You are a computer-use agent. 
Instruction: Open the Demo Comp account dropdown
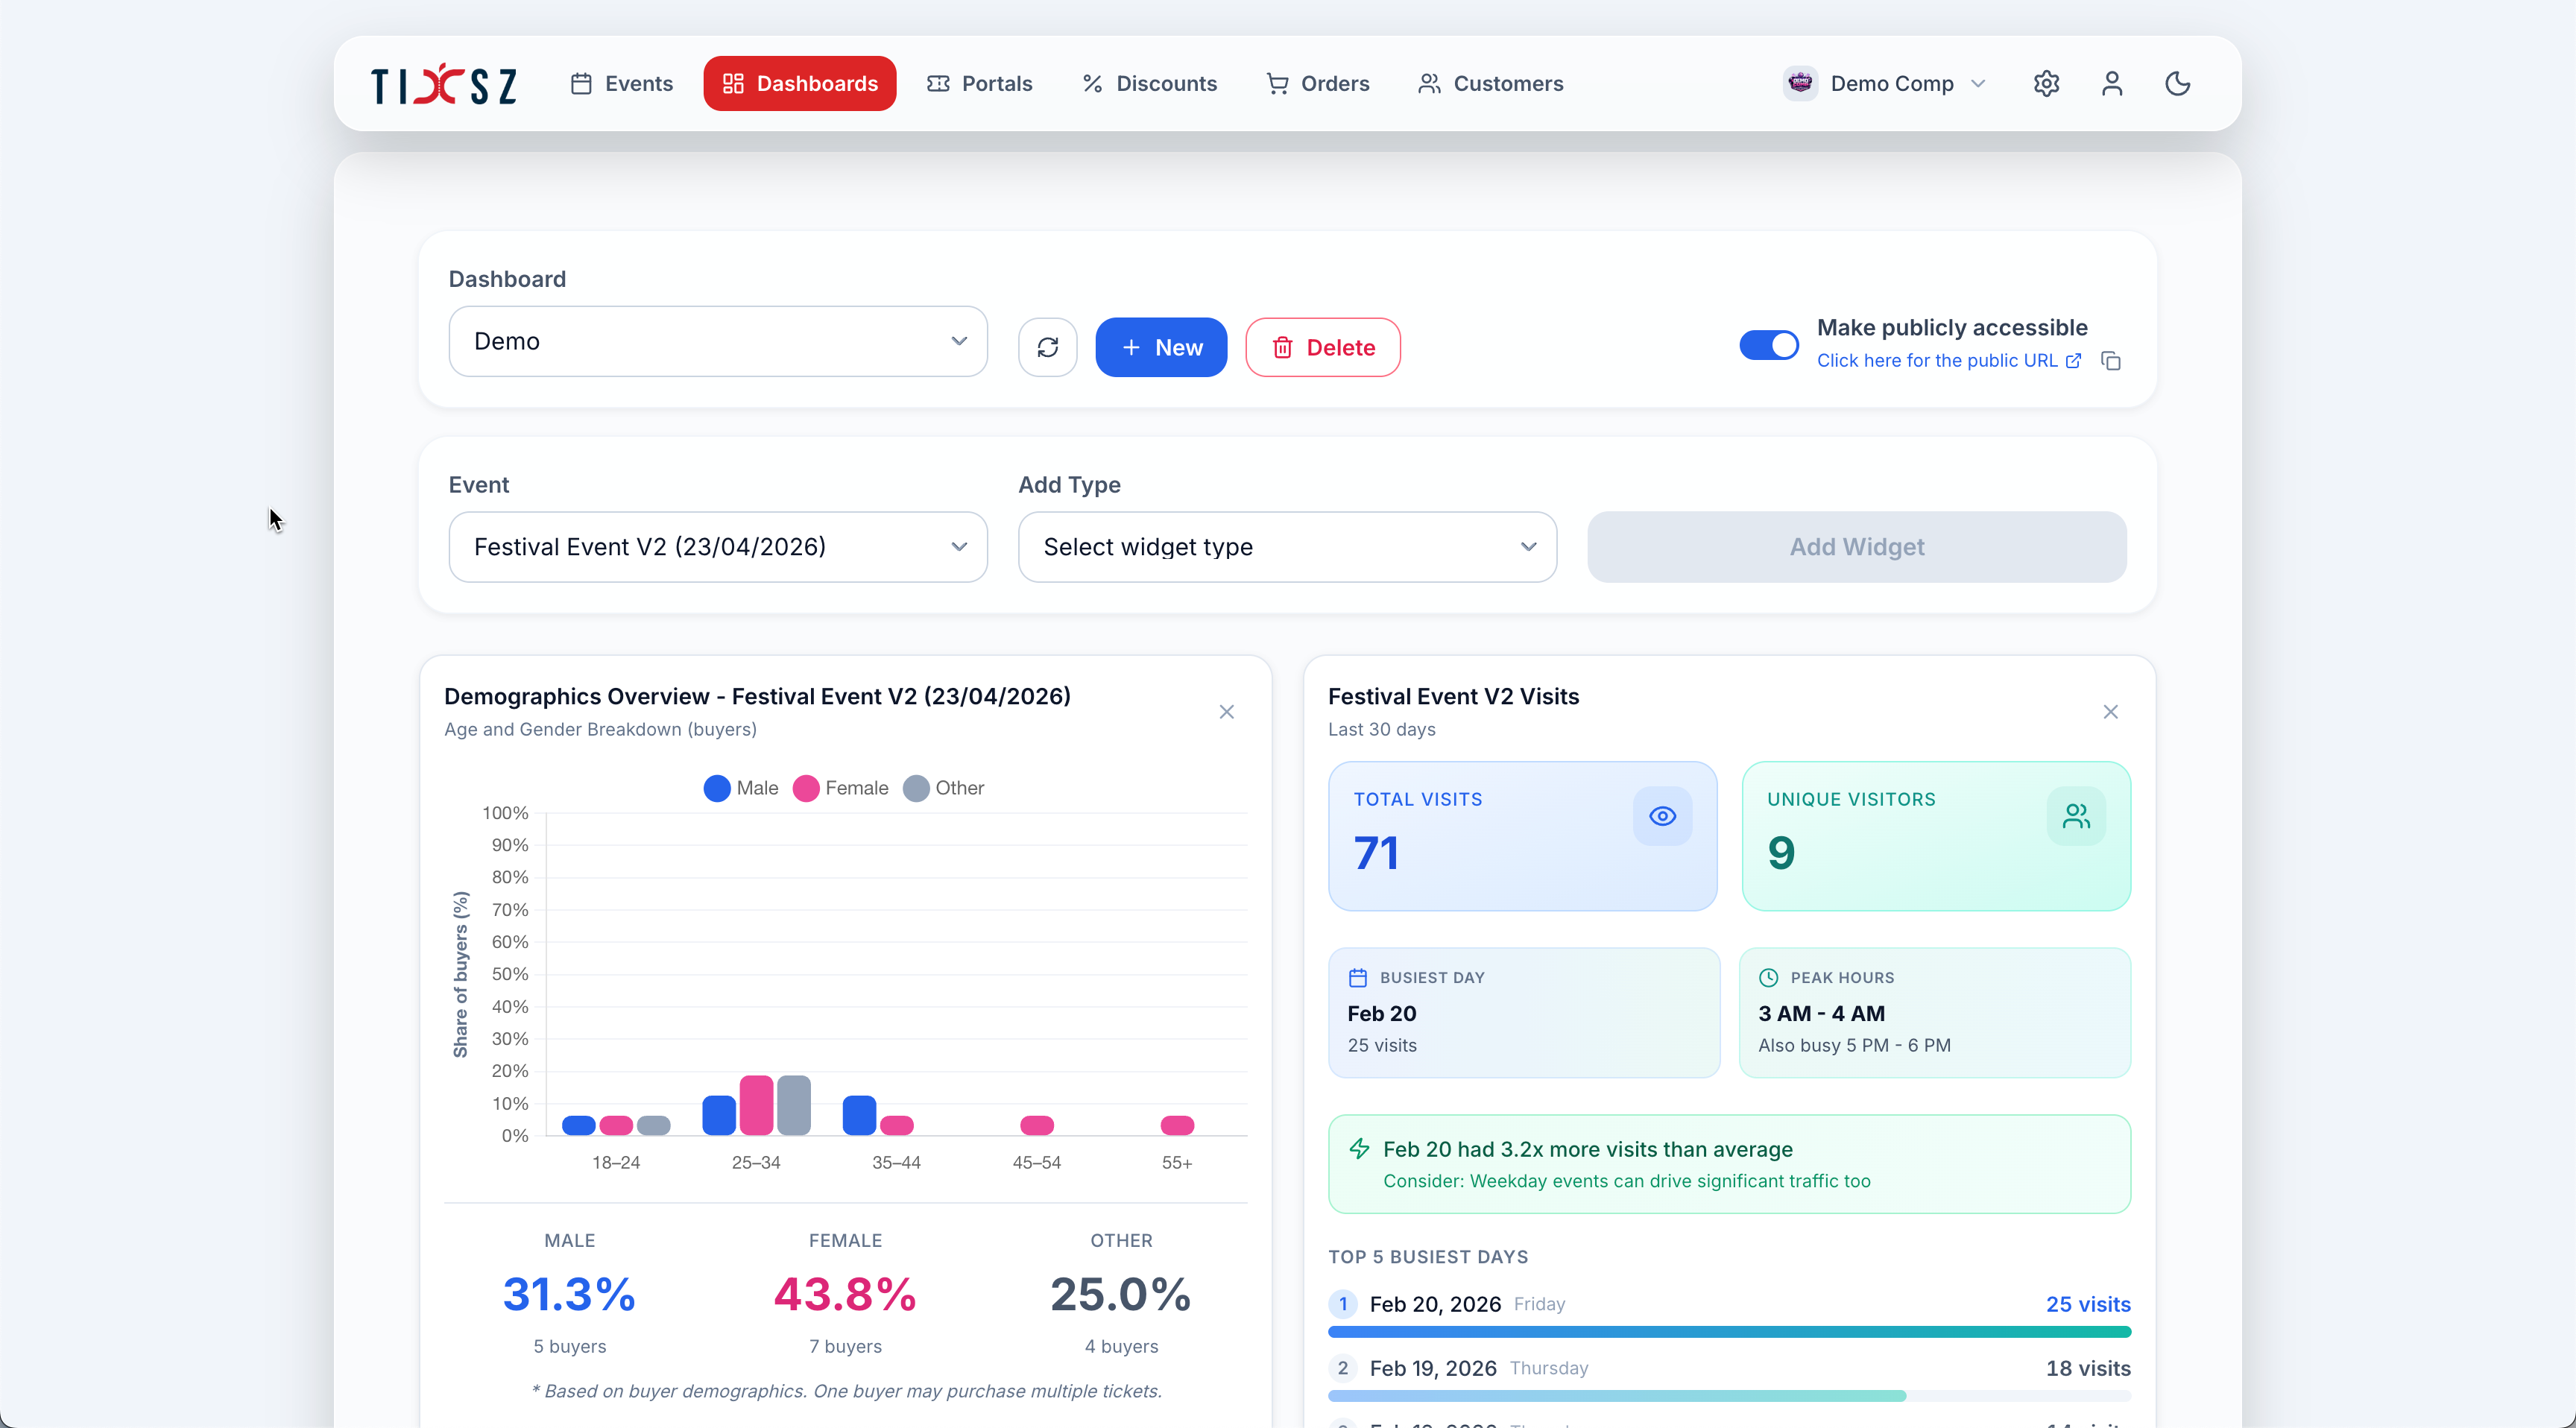click(1886, 83)
